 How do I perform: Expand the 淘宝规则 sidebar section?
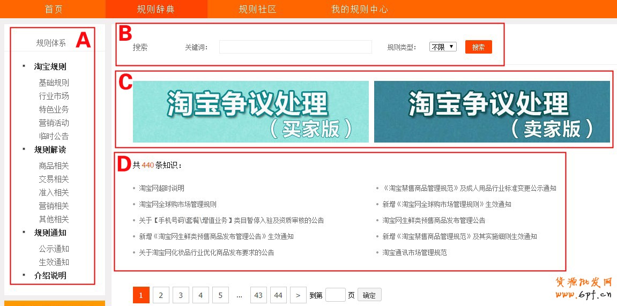pos(50,66)
